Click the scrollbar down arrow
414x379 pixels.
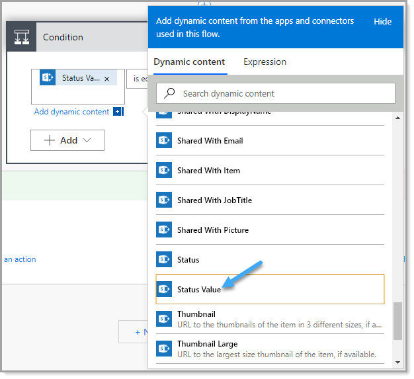[397, 362]
